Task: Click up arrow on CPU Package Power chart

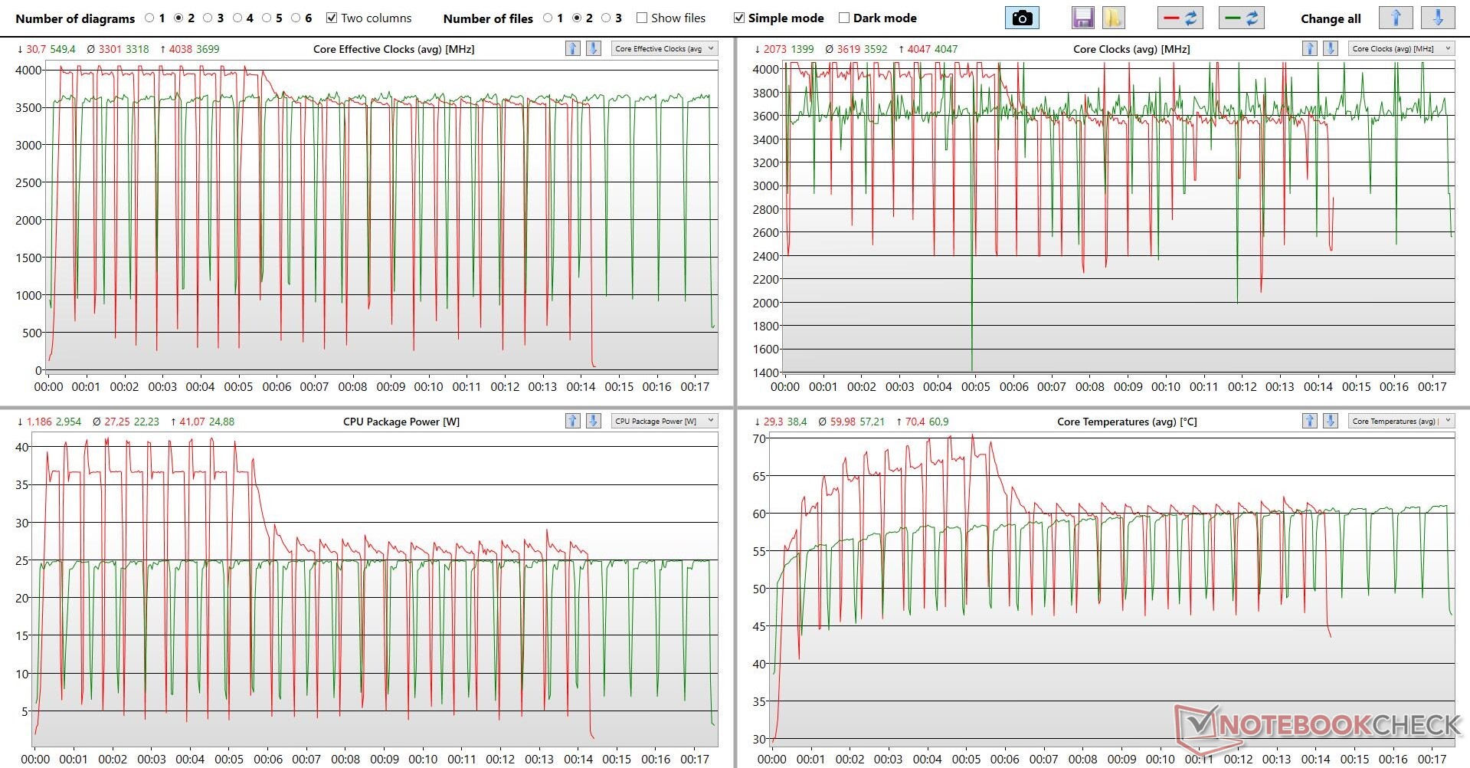Action: [x=572, y=421]
